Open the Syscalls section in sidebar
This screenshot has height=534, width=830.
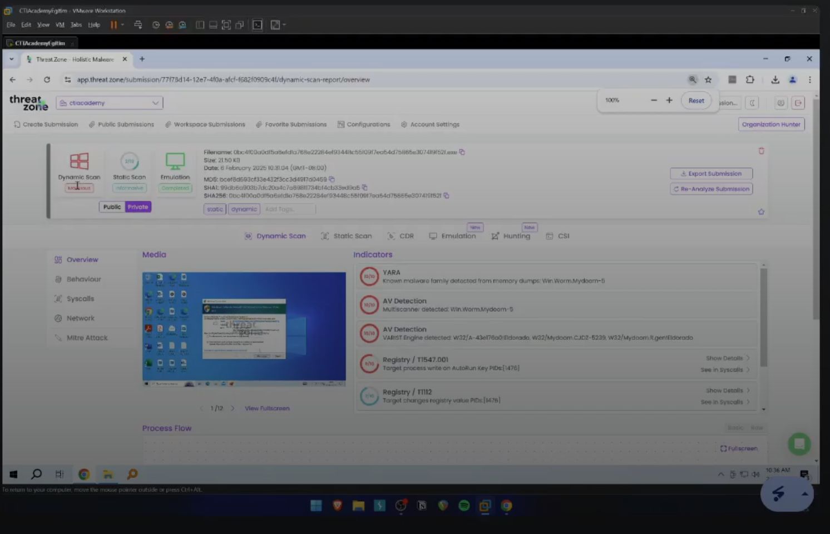click(x=75, y=299)
